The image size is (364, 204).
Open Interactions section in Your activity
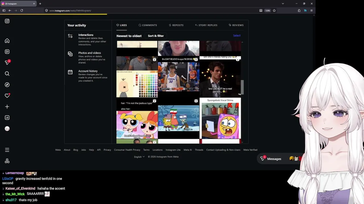coord(88,40)
